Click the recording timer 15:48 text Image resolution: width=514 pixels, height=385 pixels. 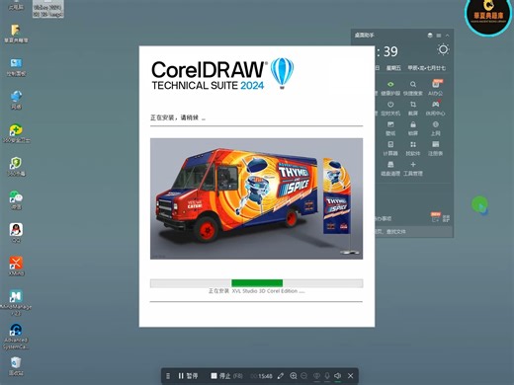[265, 376]
